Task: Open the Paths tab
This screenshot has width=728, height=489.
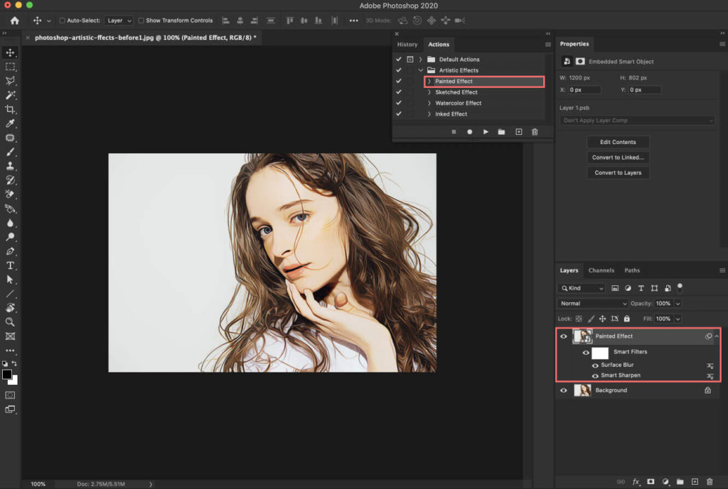Action: pyautogui.click(x=632, y=270)
